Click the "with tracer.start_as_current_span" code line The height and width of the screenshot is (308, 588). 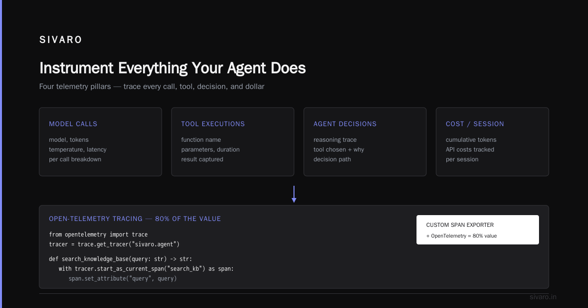pyautogui.click(x=147, y=269)
